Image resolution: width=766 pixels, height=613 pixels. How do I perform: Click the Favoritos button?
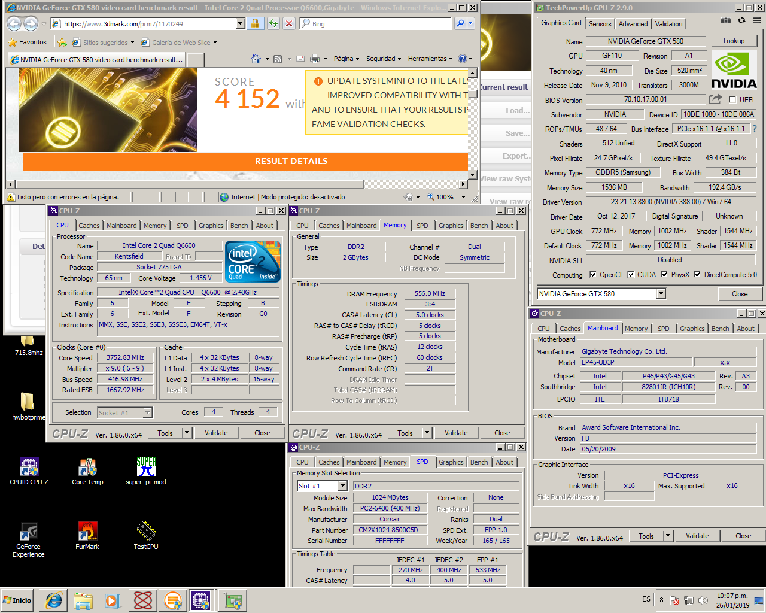click(28, 43)
